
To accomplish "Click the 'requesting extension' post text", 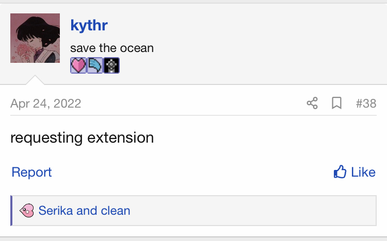I will pos(82,137).
